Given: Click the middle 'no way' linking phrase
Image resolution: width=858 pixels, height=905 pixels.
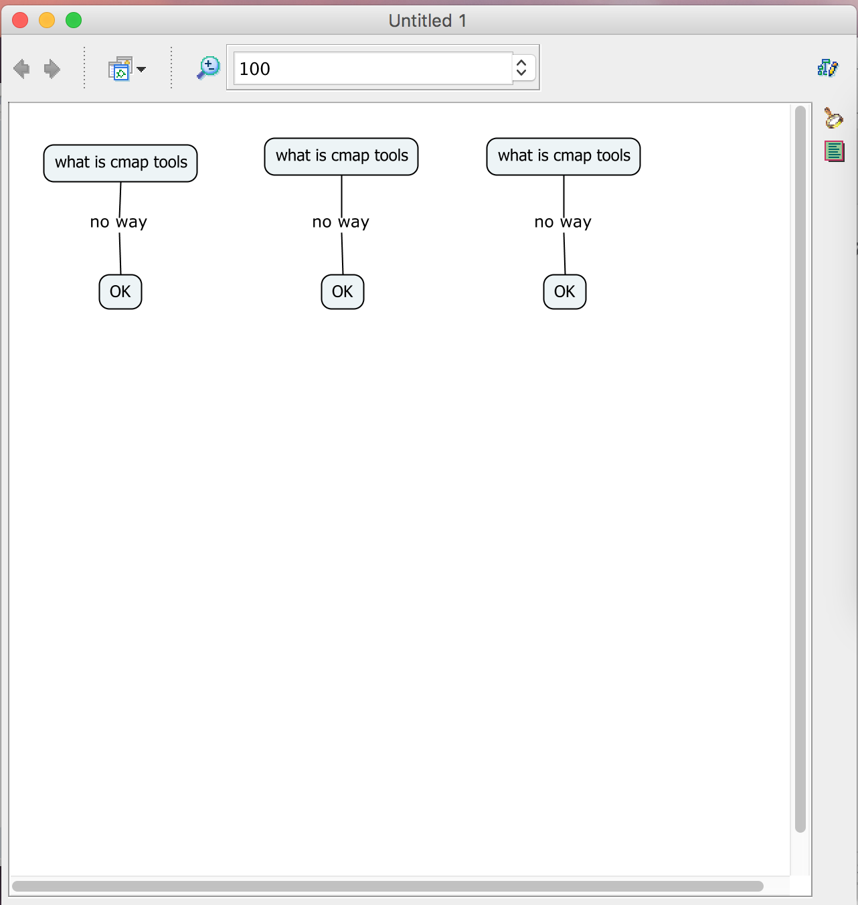Looking at the screenshot, I should click(x=341, y=222).
